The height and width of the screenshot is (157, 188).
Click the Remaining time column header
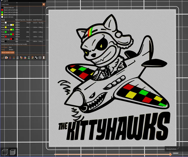coord(20,20)
